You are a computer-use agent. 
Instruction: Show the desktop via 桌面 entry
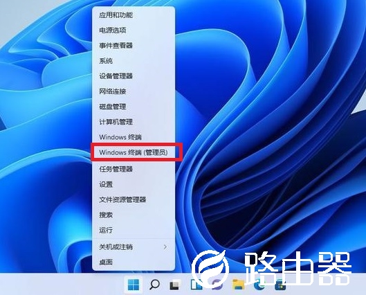click(134, 262)
